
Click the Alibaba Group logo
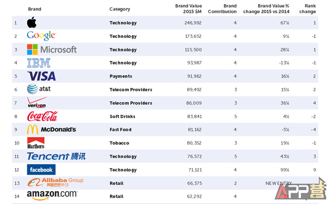tap(55, 182)
